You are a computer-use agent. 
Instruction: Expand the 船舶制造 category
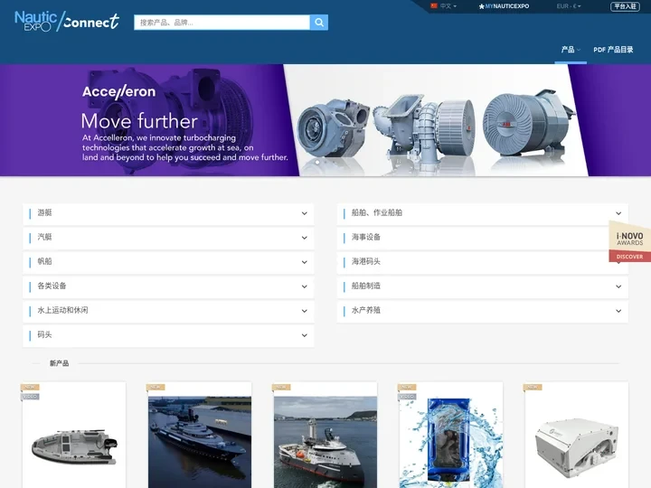[x=483, y=286]
